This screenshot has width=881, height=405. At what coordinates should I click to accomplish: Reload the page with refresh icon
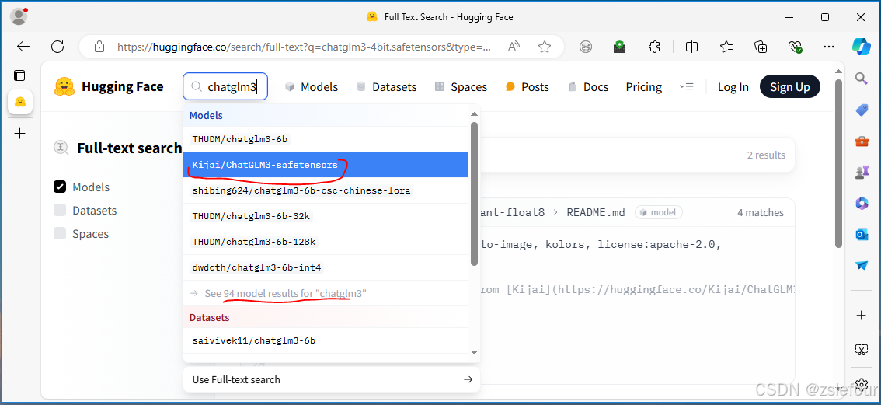point(57,47)
